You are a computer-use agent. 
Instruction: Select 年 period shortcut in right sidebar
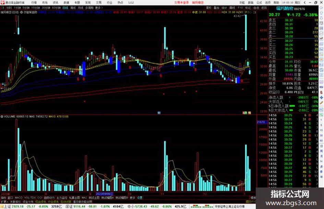(321, 177)
